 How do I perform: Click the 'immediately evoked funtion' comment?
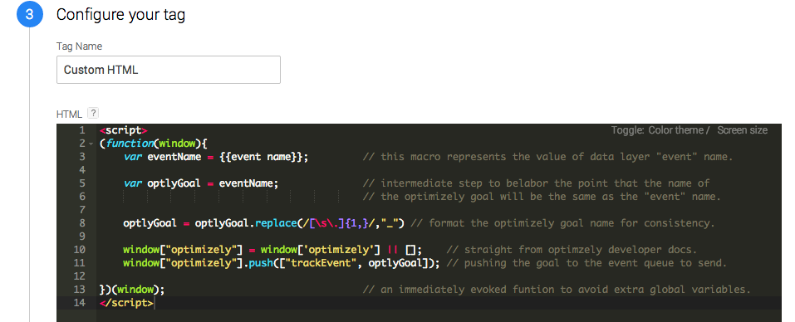point(557,290)
